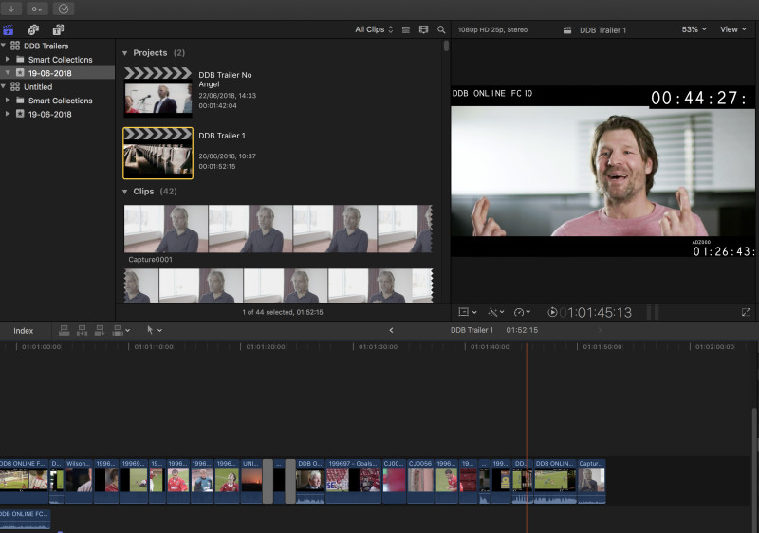Open the 53% zoom level menu
Screen dimensions: 759x533
[x=694, y=29]
